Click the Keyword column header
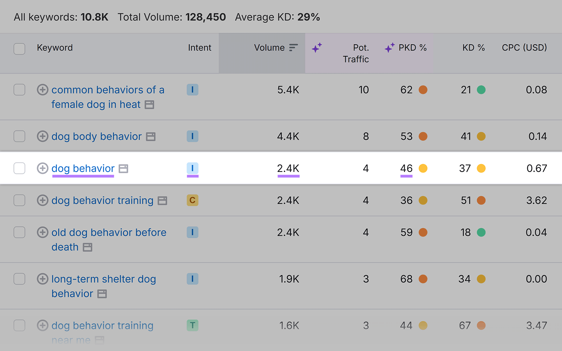The height and width of the screenshot is (351, 562). tap(55, 48)
